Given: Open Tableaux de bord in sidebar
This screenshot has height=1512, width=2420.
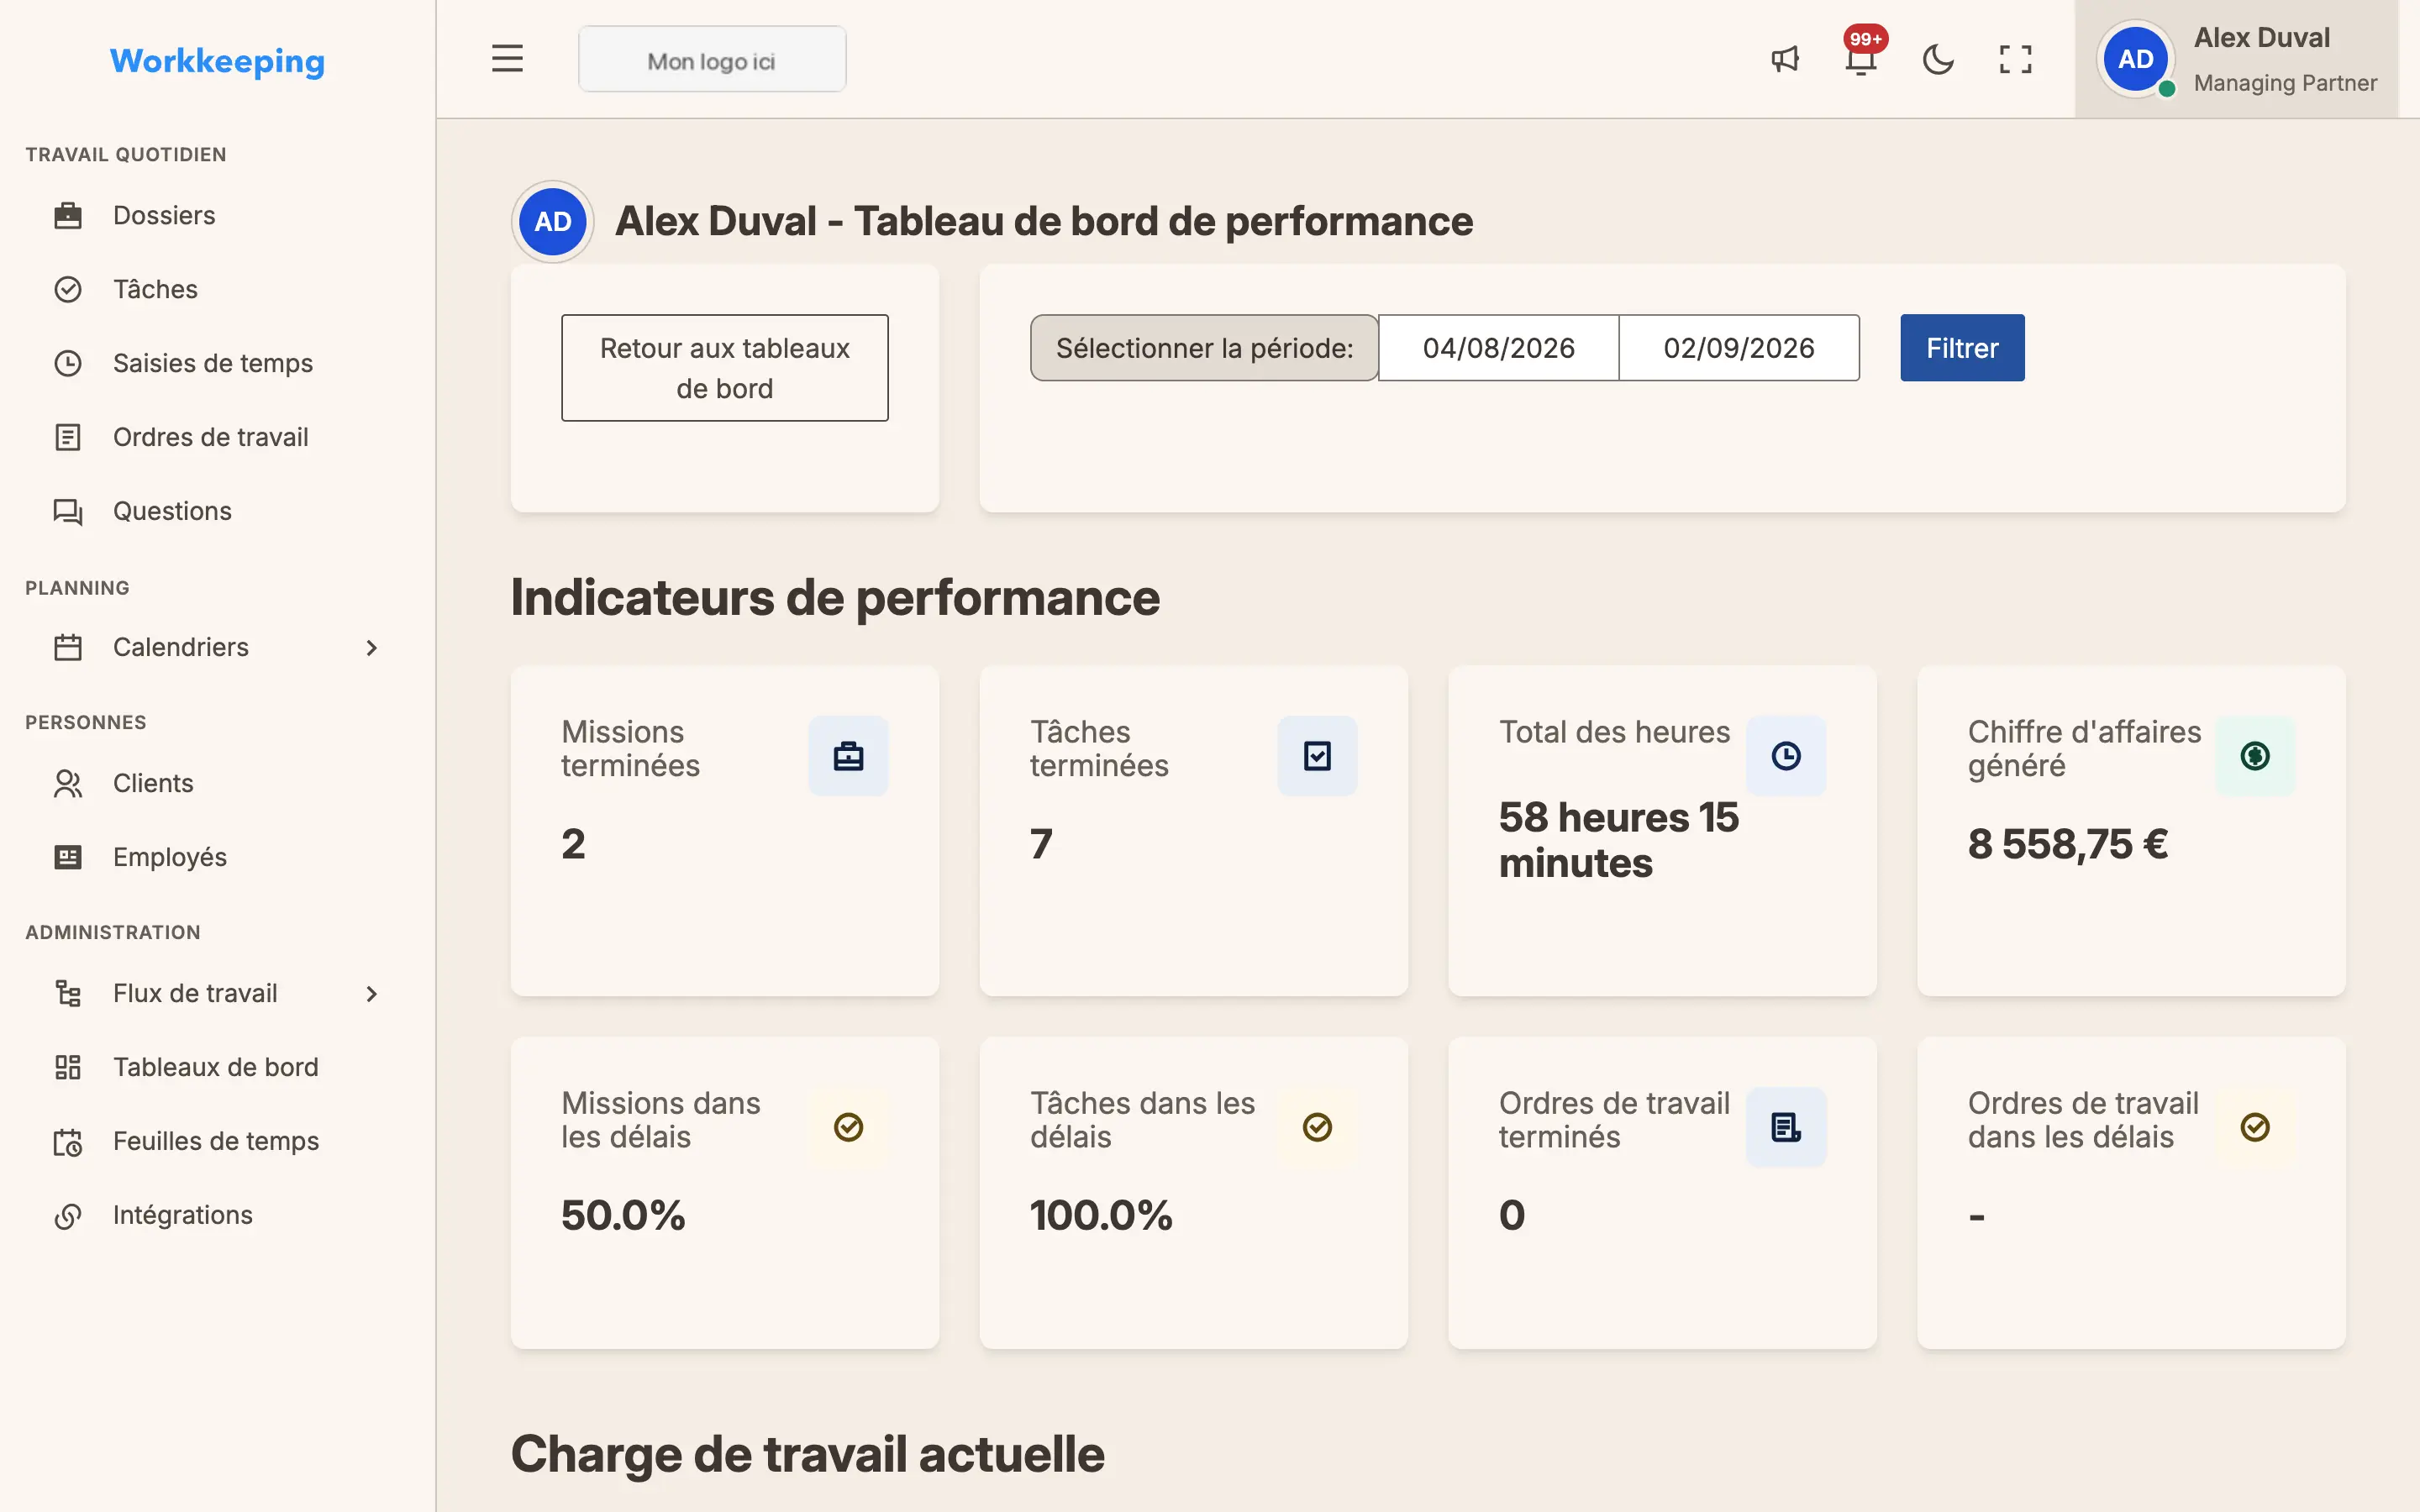Looking at the screenshot, I should click(217, 1067).
